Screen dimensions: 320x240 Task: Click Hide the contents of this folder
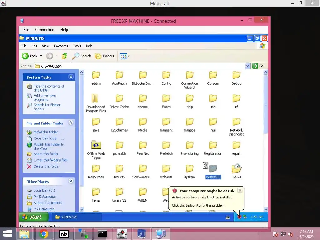49,88
